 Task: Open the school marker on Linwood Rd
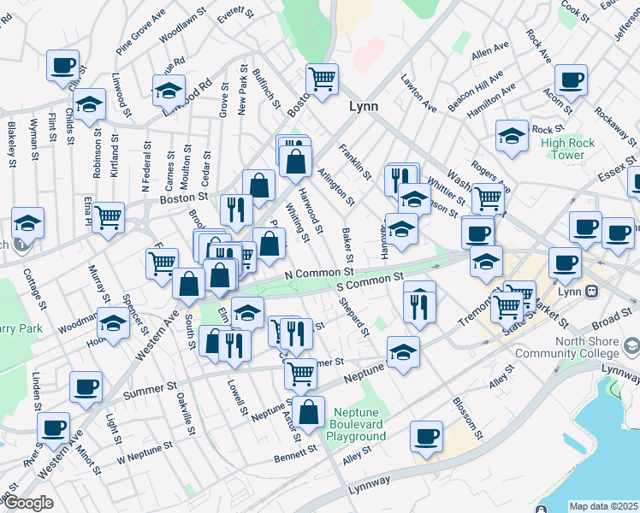tap(169, 91)
